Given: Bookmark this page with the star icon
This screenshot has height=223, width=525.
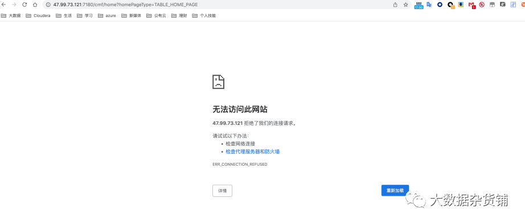Looking at the screenshot, I should 406,5.
